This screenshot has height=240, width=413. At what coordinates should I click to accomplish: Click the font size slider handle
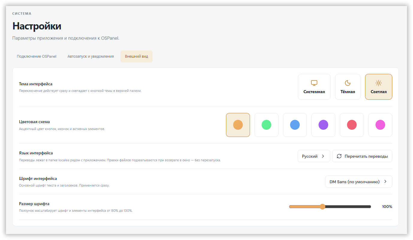click(x=322, y=207)
